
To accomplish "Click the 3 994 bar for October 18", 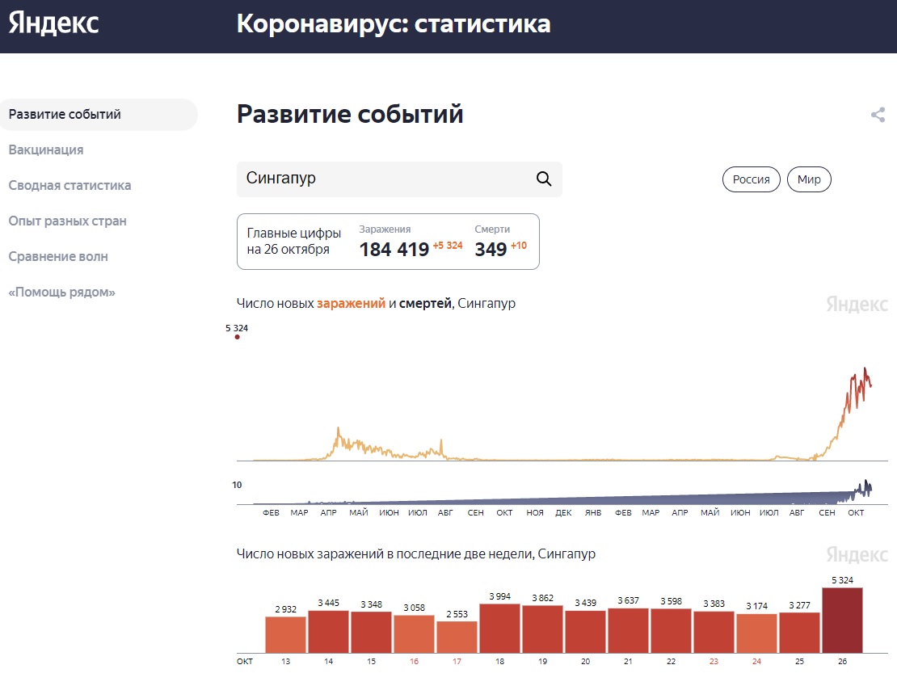I will tap(499, 628).
